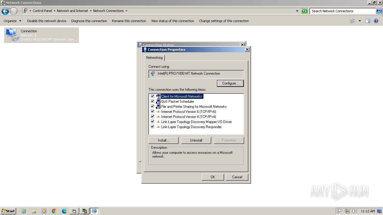Uncheck File and Printer Sharing checkbox
Viewport: 383px width, 215px height.
[x=153, y=106]
